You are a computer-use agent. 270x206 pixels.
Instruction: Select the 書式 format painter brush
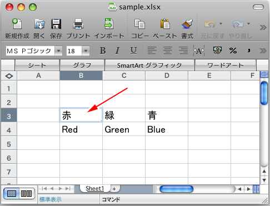(x=187, y=24)
